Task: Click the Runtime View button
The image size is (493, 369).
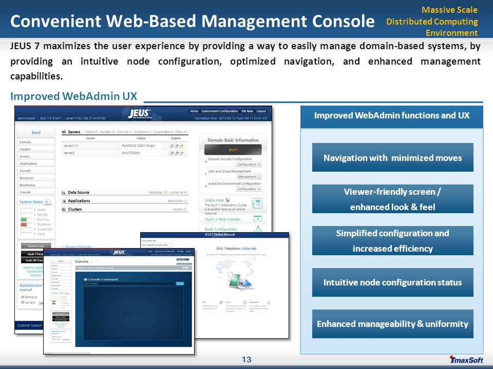Action: point(36,246)
